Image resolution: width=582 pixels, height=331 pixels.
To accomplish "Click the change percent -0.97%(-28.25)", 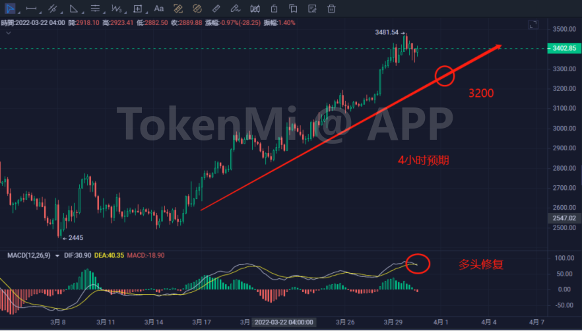I will [240, 22].
